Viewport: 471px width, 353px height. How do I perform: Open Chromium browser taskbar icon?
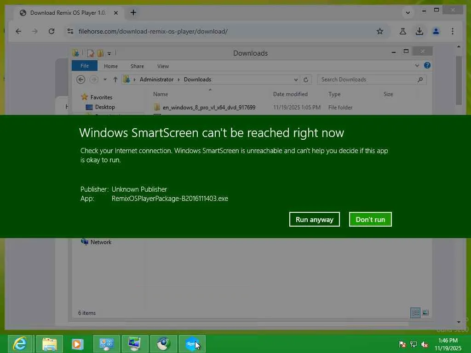pos(163,344)
